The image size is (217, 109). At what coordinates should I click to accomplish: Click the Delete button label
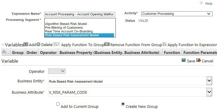click(x=47, y=45)
